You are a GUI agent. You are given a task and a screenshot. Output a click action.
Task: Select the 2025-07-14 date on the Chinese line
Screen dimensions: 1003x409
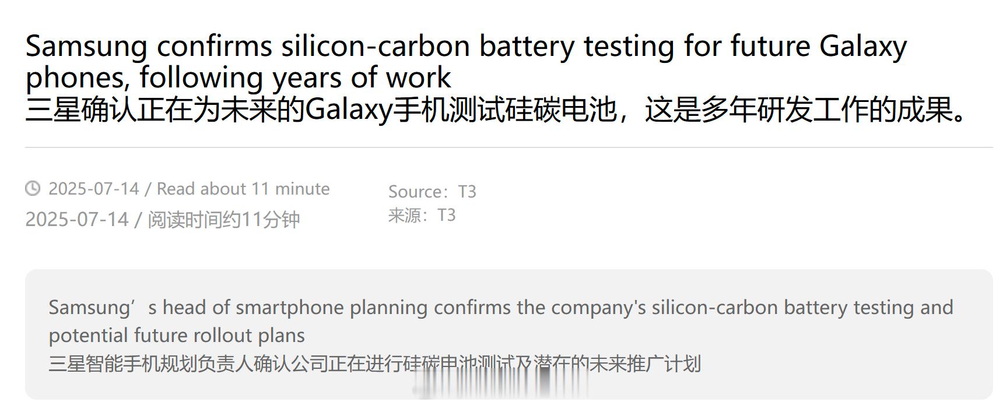pos(77,220)
